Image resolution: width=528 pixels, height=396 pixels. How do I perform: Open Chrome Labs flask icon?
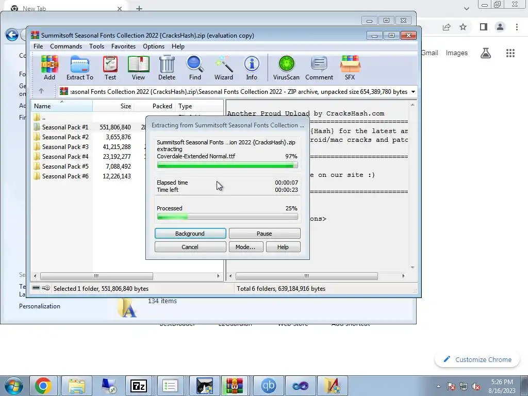tap(486, 53)
